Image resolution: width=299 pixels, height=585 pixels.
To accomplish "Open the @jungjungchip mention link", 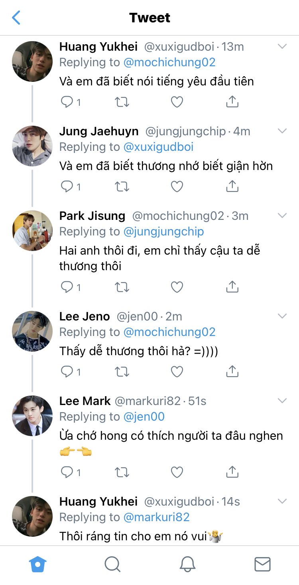I will [163, 231].
